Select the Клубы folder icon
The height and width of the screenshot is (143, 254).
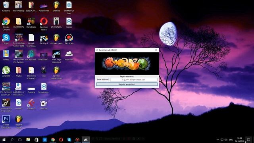point(19,71)
